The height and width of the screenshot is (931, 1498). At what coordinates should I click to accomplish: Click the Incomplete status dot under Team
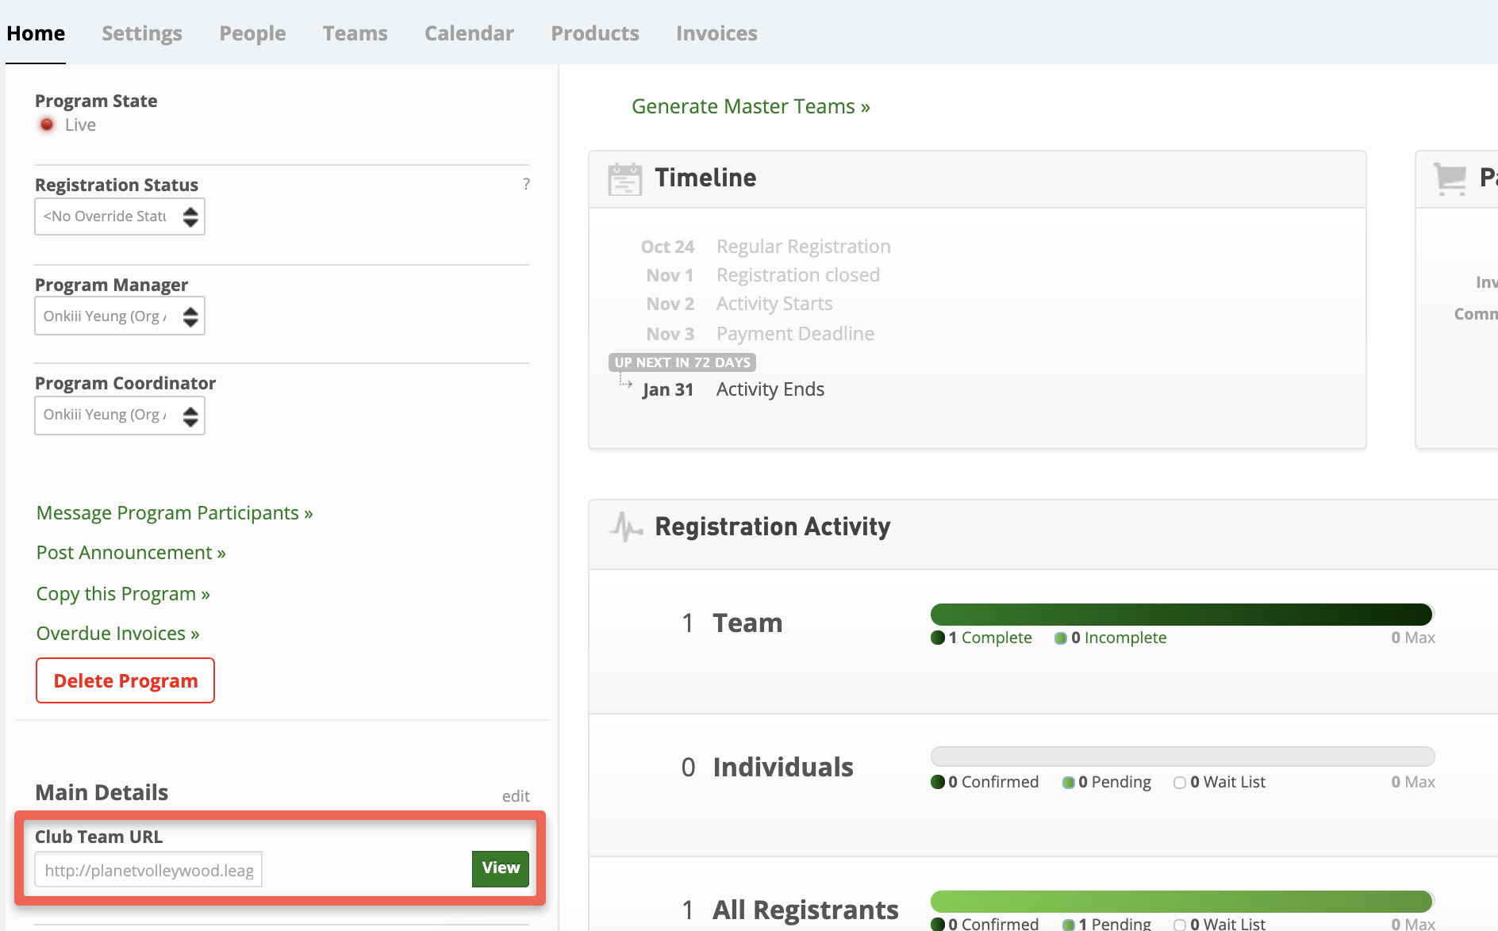1061,638
